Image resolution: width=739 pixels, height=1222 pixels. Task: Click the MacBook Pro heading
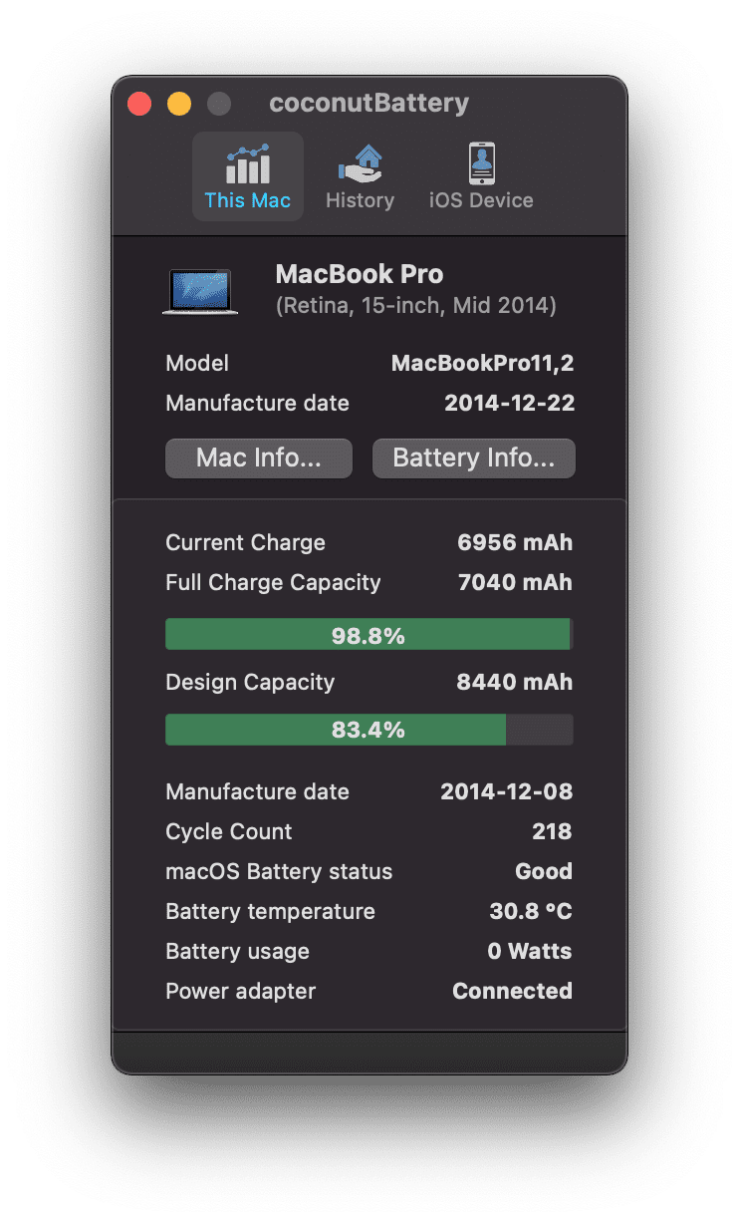360,274
